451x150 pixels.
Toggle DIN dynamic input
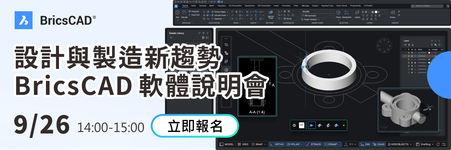[365, 144]
